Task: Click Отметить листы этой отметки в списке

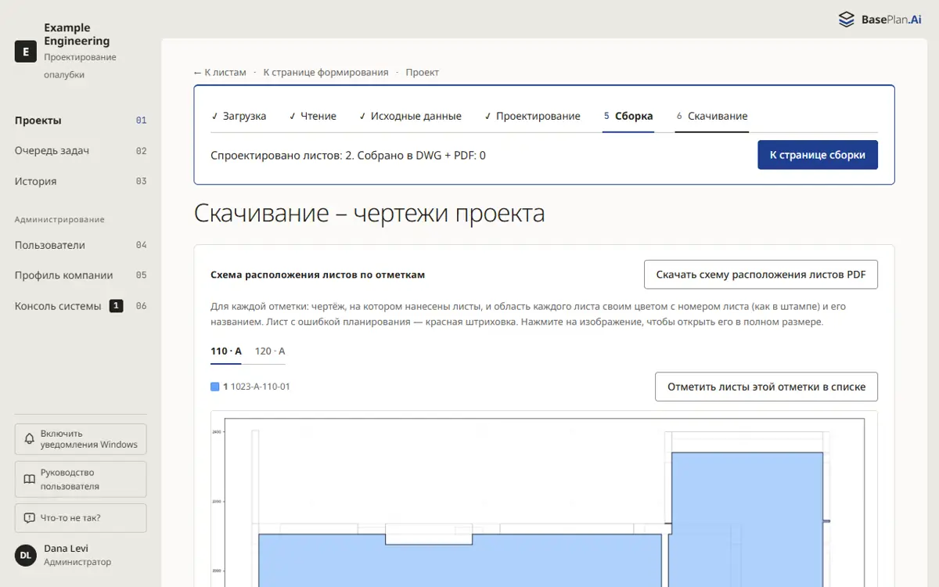Action: [766, 387]
